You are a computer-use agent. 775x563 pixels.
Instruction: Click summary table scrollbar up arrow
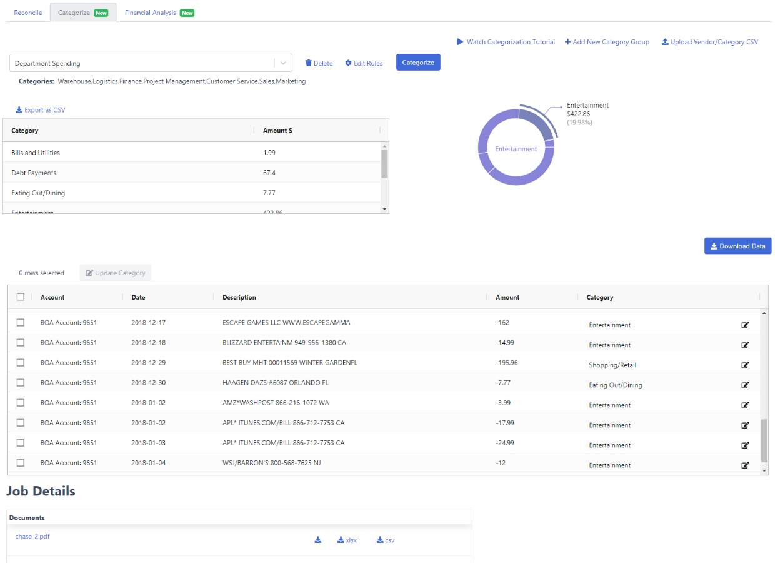click(384, 145)
